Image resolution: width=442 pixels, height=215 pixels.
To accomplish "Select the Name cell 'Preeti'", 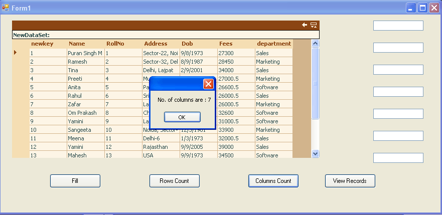I will 86,79.
